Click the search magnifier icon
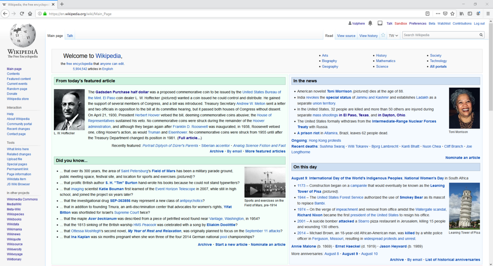The height and width of the screenshot is (266, 493). (x=481, y=35)
